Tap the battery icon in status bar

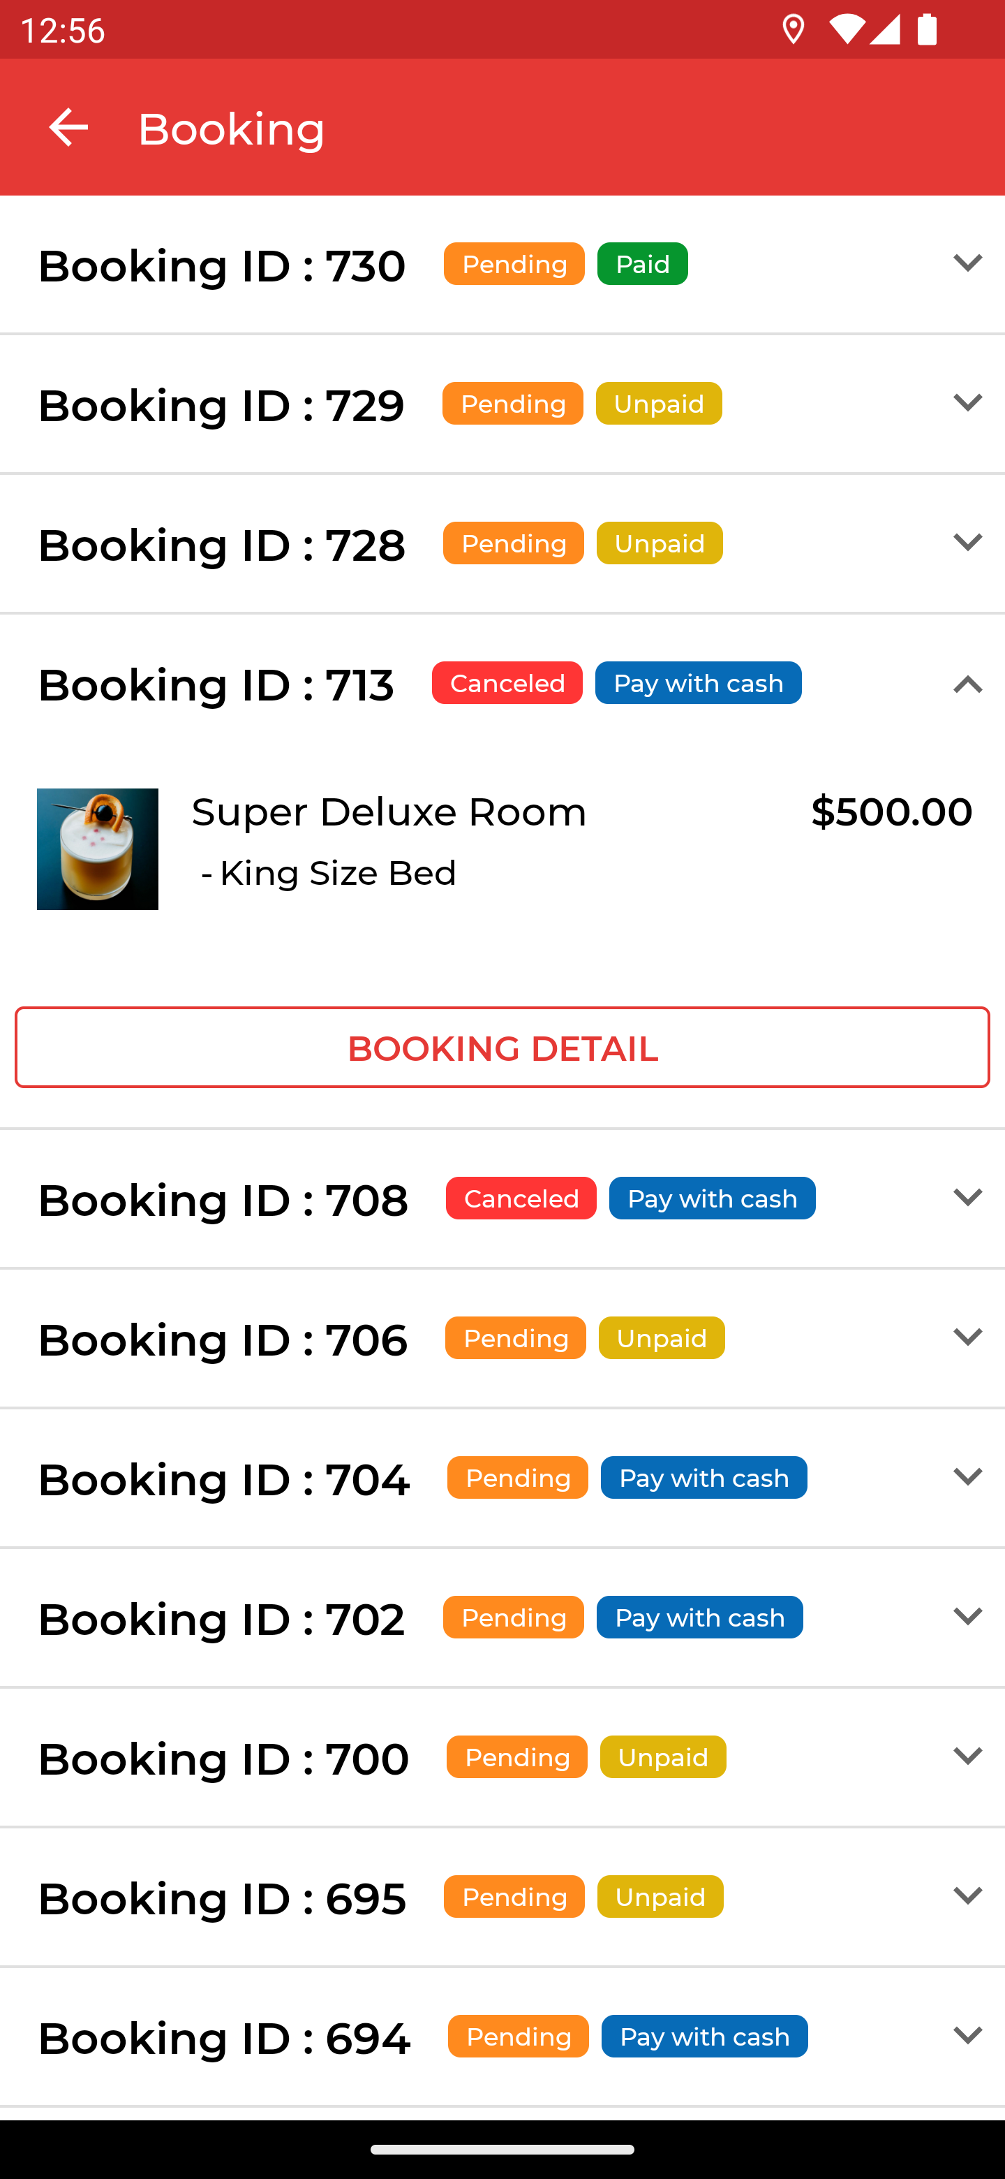[926, 31]
